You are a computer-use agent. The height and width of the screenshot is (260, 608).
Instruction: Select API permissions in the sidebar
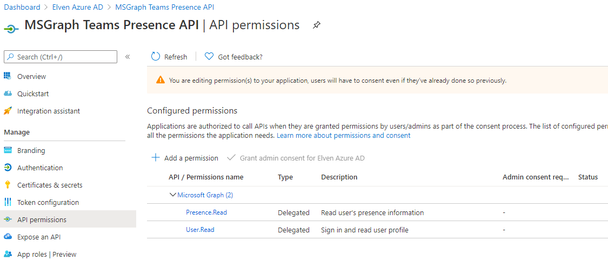pyautogui.click(x=42, y=219)
